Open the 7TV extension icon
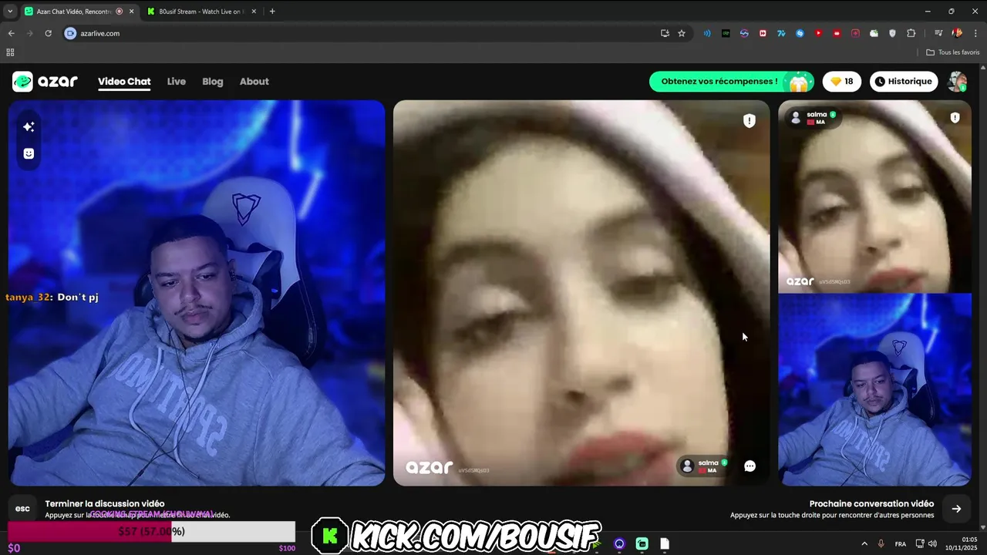The height and width of the screenshot is (555, 987). [x=781, y=33]
